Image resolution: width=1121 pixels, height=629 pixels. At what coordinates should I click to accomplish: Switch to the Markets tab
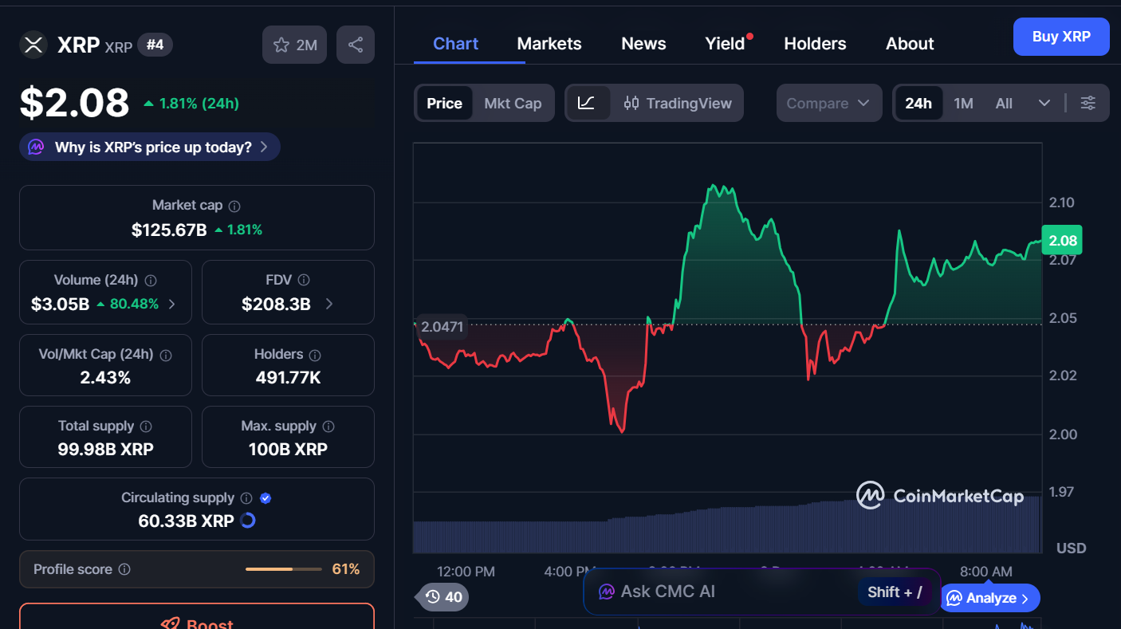click(x=549, y=44)
